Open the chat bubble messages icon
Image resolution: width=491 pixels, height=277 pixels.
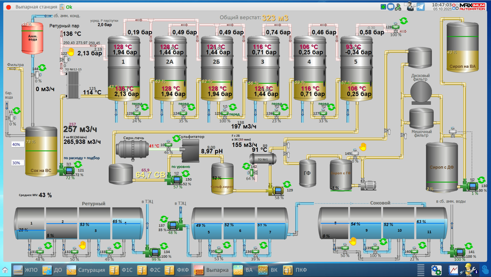point(390,7)
